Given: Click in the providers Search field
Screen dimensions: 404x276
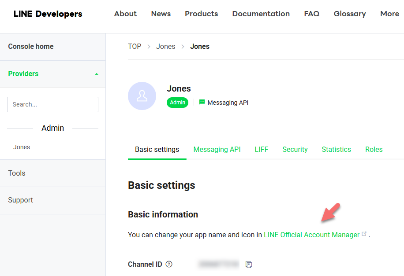Looking at the screenshot, I should 52,105.
